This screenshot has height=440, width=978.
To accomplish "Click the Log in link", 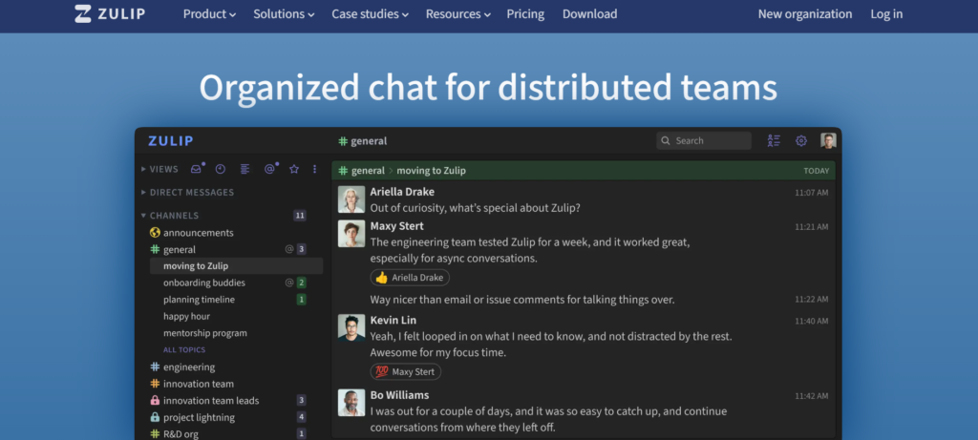I will [886, 13].
